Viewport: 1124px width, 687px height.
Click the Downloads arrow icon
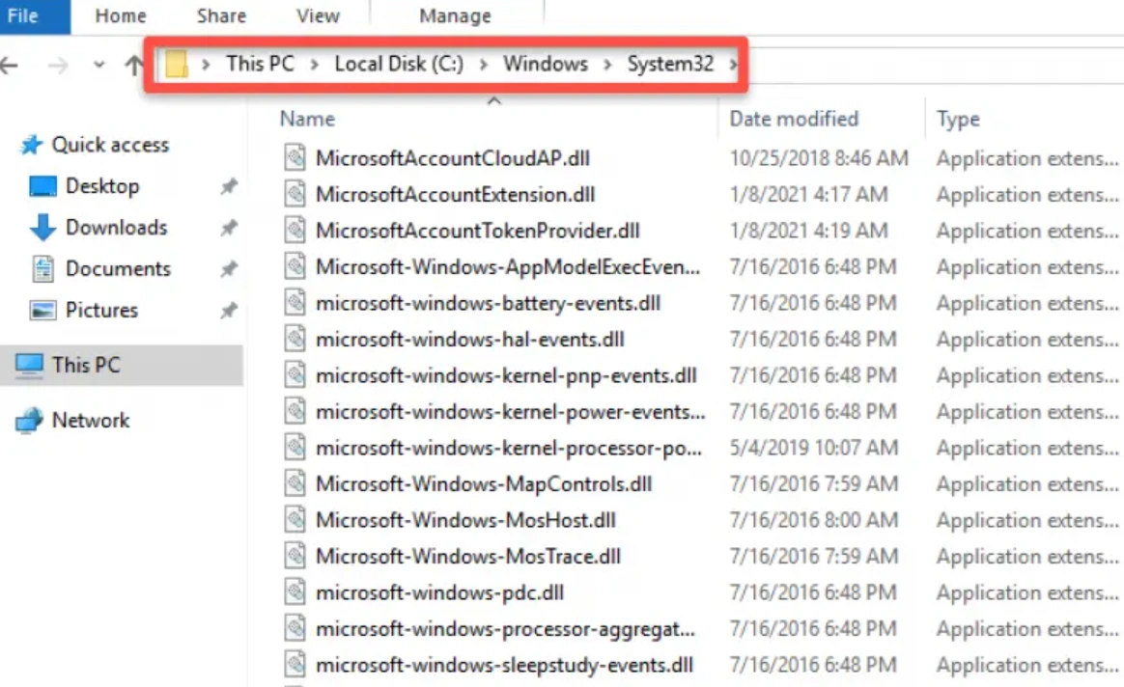[x=42, y=227]
